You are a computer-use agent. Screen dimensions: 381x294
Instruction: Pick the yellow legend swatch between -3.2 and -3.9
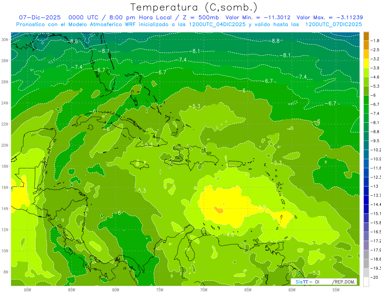point(366,63)
